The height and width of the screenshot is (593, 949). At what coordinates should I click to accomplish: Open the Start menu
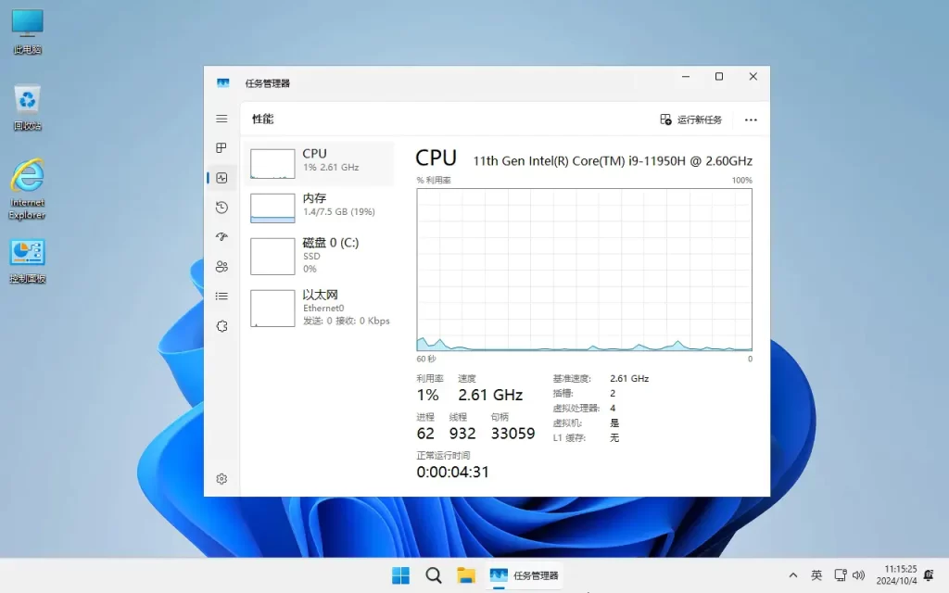400,574
